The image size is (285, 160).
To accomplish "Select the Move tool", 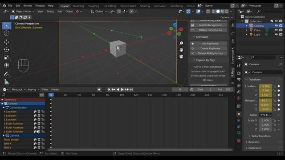I will [x=7, y=42].
